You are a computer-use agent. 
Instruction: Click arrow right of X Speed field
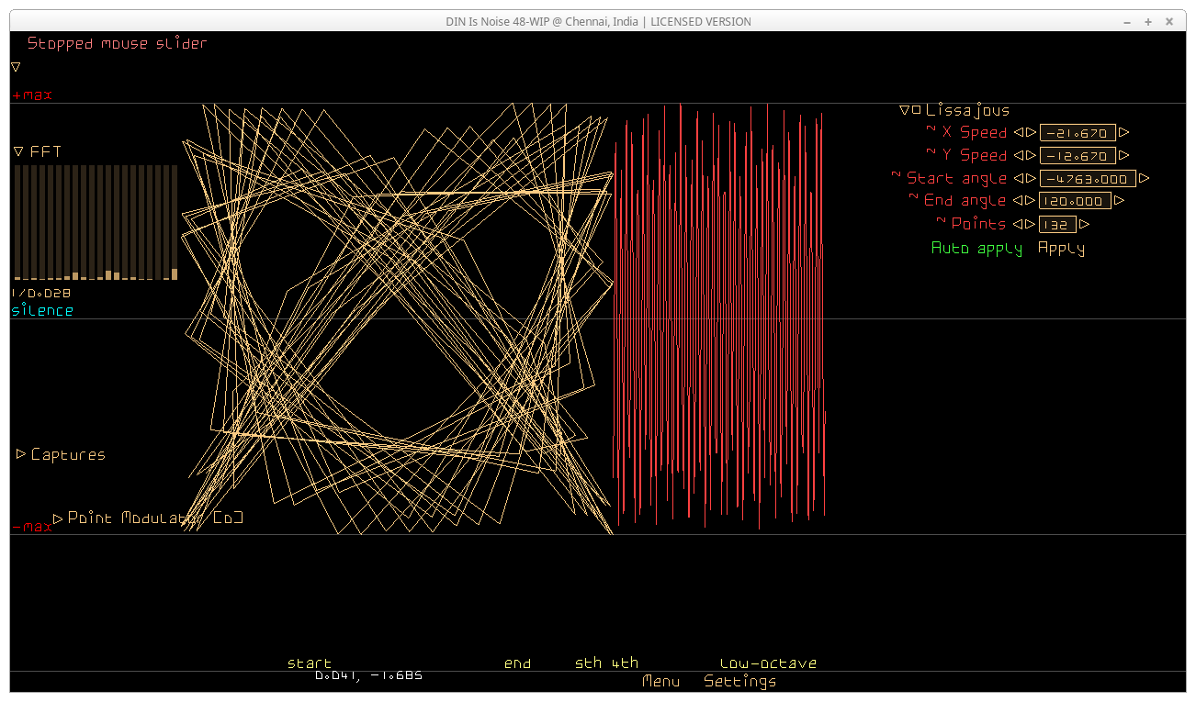tap(1123, 132)
